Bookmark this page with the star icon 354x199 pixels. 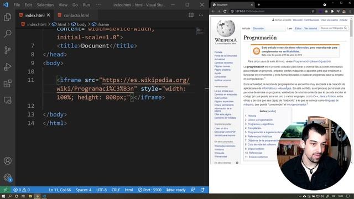tap(313, 11)
